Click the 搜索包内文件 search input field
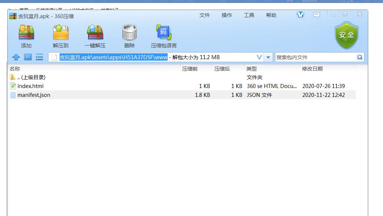Image resolution: width=383 pixels, height=216 pixels. [x=315, y=57]
